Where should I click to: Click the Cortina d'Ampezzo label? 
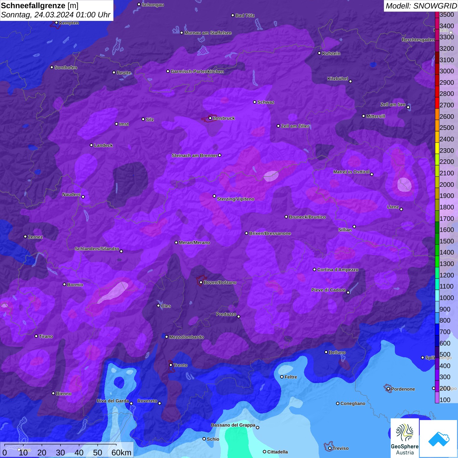[338, 270]
